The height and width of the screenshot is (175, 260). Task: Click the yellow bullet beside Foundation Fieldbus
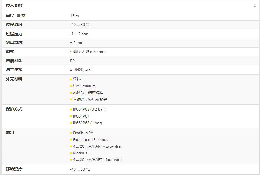click(71, 140)
